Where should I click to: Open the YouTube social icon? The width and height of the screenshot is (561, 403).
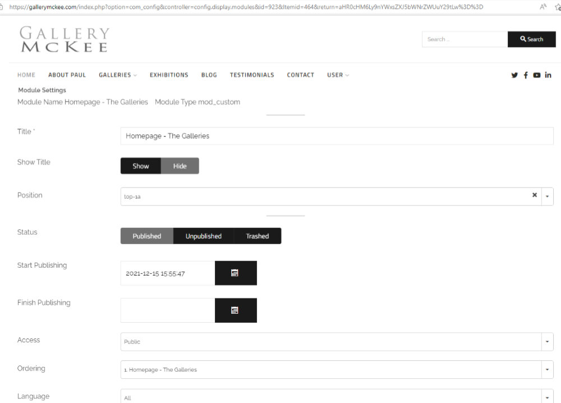537,75
